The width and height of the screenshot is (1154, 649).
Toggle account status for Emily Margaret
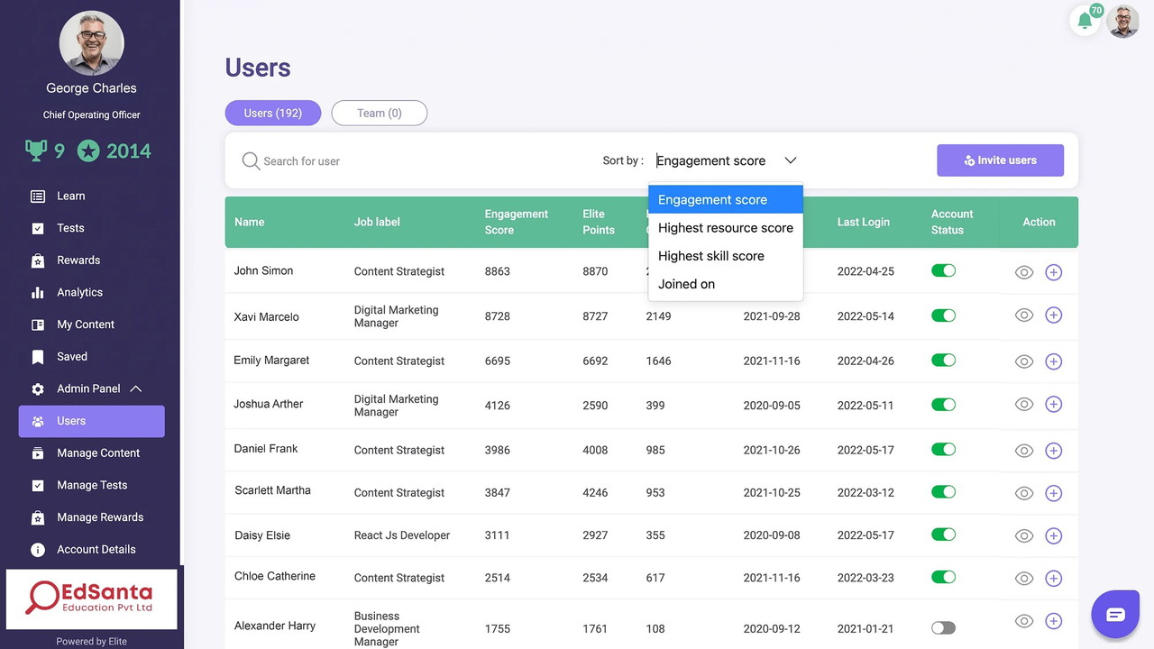[x=943, y=361]
